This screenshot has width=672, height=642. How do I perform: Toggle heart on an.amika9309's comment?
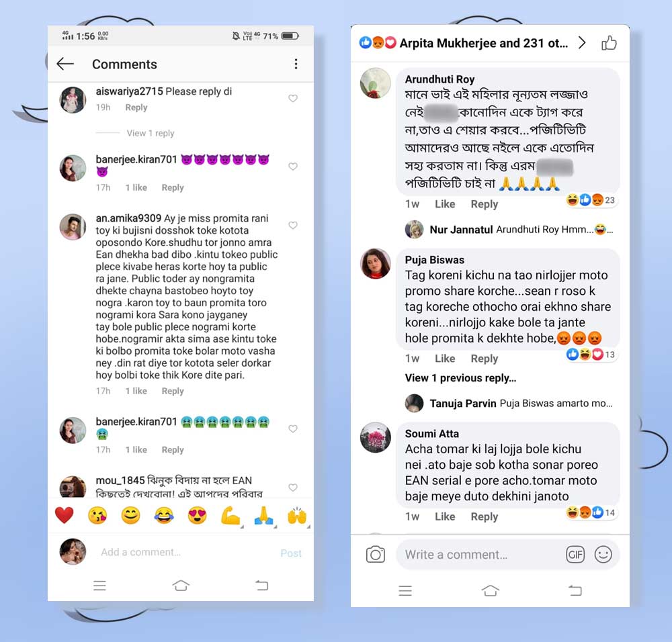pos(293,225)
